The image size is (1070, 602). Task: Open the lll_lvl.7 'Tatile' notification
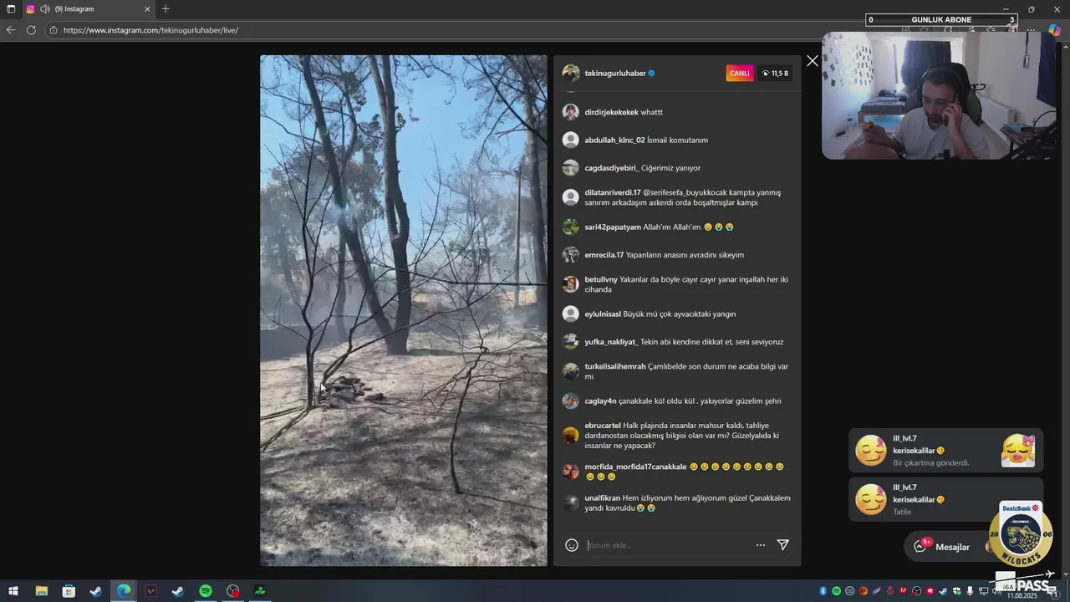(x=945, y=499)
